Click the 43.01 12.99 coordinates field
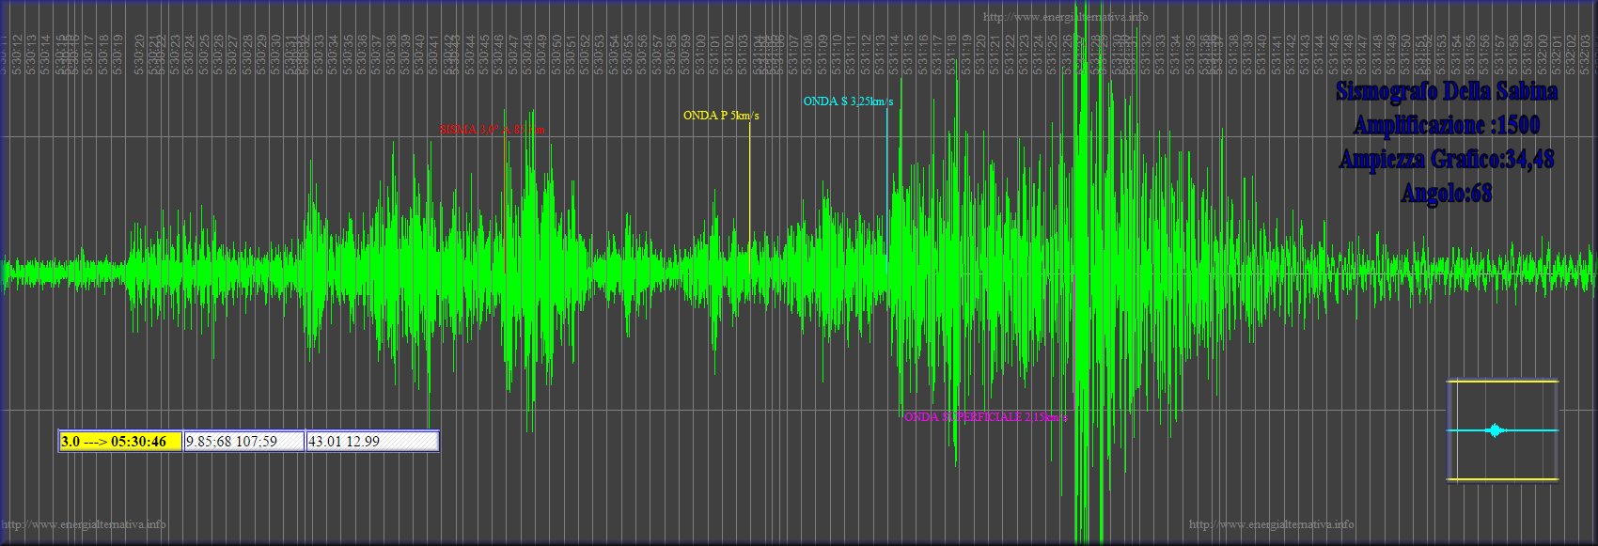 pos(372,442)
